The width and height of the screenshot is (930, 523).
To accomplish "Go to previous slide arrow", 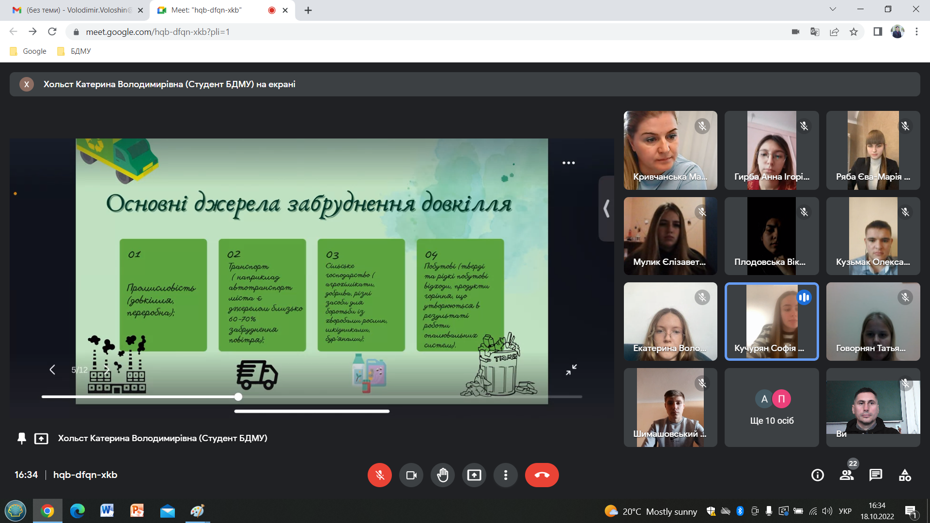I will coord(52,369).
